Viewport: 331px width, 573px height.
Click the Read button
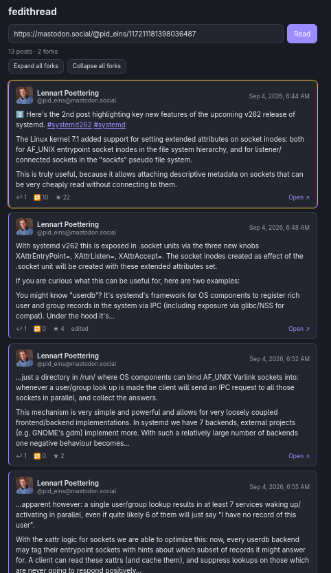tap(302, 34)
